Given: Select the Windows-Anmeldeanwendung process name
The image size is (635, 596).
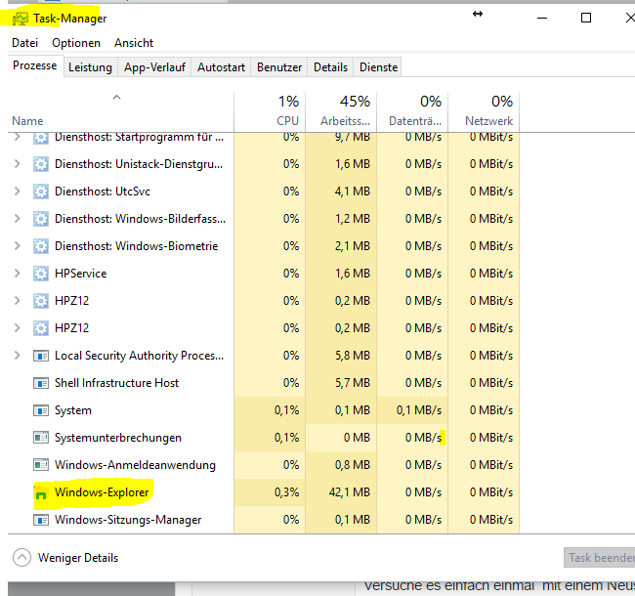Looking at the screenshot, I should tap(135, 465).
